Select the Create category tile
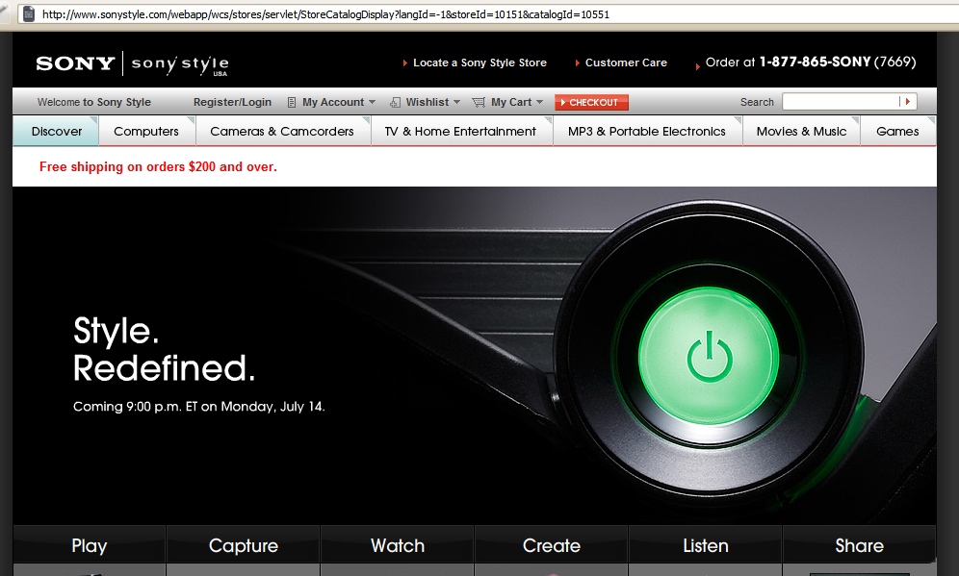Viewport: 959px width, 576px height. tap(552, 545)
